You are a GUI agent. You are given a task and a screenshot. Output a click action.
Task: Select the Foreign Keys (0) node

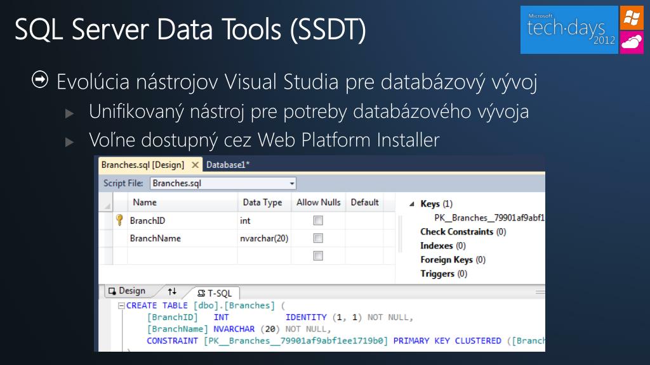[x=453, y=260]
